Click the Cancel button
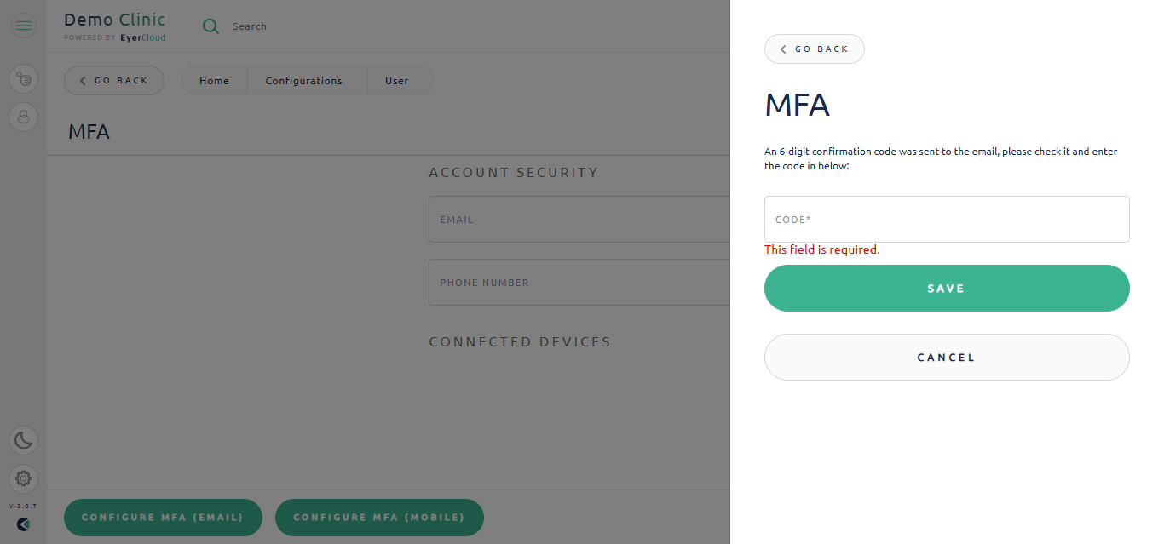The height and width of the screenshot is (544, 1164). (x=947, y=357)
